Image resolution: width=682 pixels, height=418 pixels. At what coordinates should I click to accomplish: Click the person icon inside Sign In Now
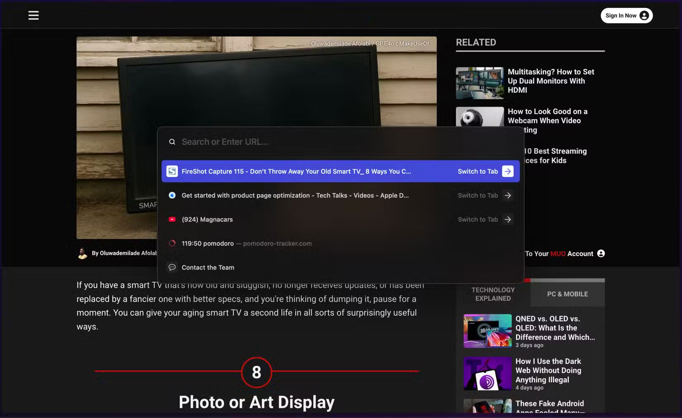[644, 15]
